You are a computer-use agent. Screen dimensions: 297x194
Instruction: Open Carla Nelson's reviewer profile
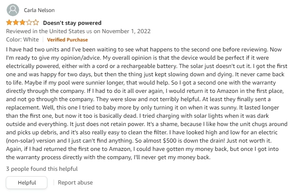pyautogui.click(x=39, y=10)
